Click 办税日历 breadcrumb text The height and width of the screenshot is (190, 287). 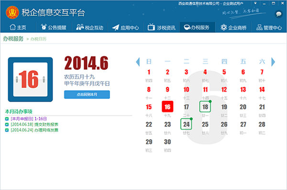tap(38, 39)
